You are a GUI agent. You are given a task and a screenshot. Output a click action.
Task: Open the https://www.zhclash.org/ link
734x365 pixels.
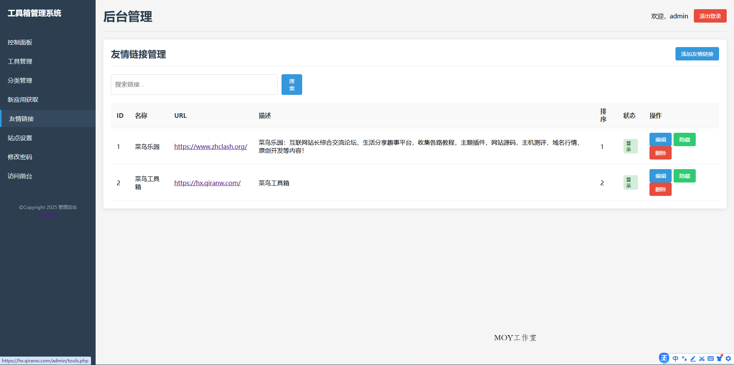[x=210, y=146]
